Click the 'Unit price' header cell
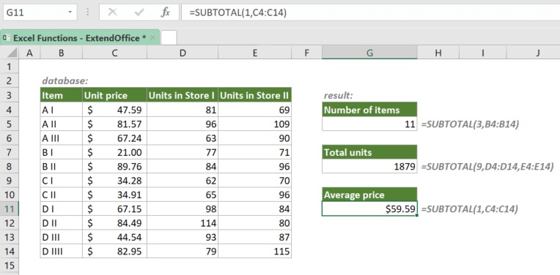Image resolution: width=560 pixels, height=275 pixels. 114,95
